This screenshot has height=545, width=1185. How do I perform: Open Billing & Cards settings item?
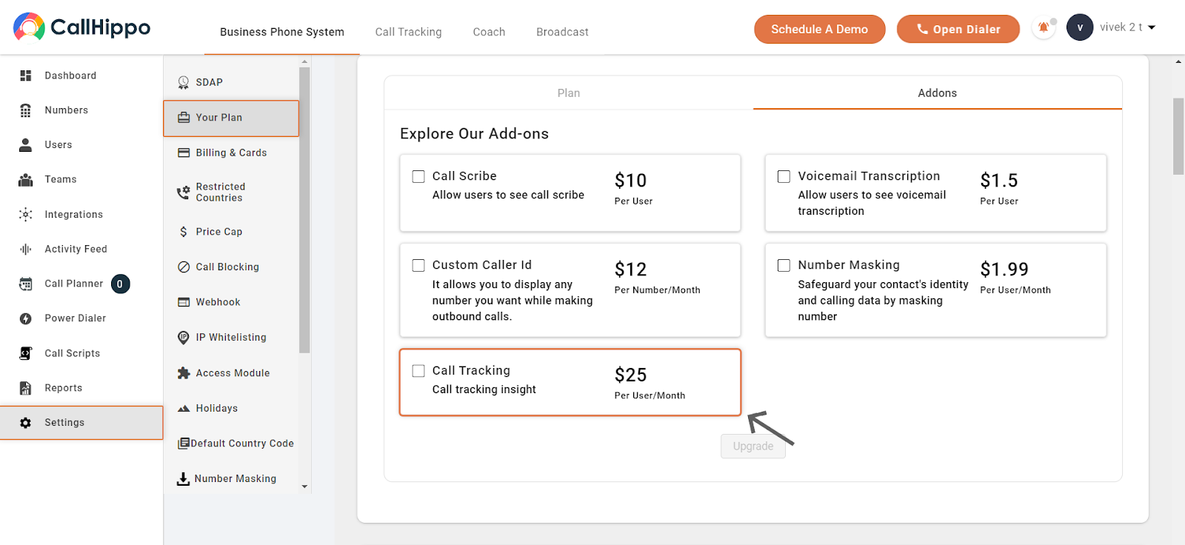coord(231,153)
